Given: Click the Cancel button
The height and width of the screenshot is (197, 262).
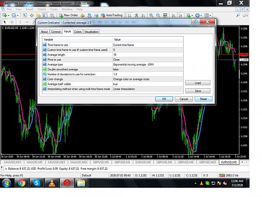Looking at the screenshot, I should (184, 99).
